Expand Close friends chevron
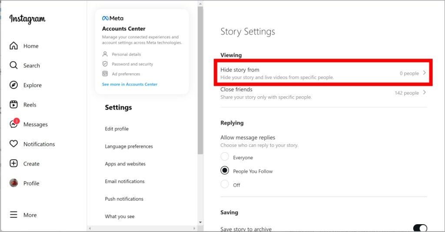This screenshot has height=232, width=445. pyautogui.click(x=424, y=92)
